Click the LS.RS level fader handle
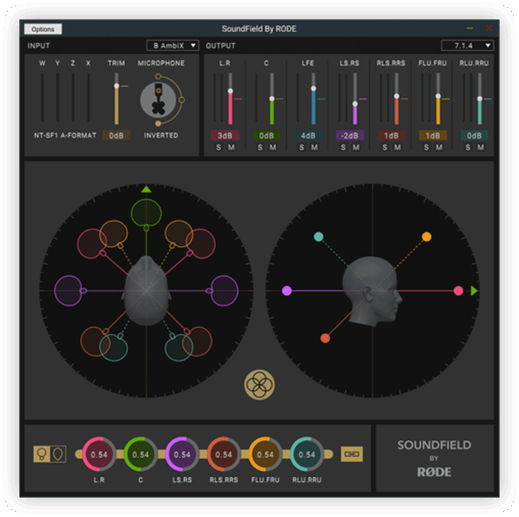This screenshot has height=517, width=519. pos(355,104)
